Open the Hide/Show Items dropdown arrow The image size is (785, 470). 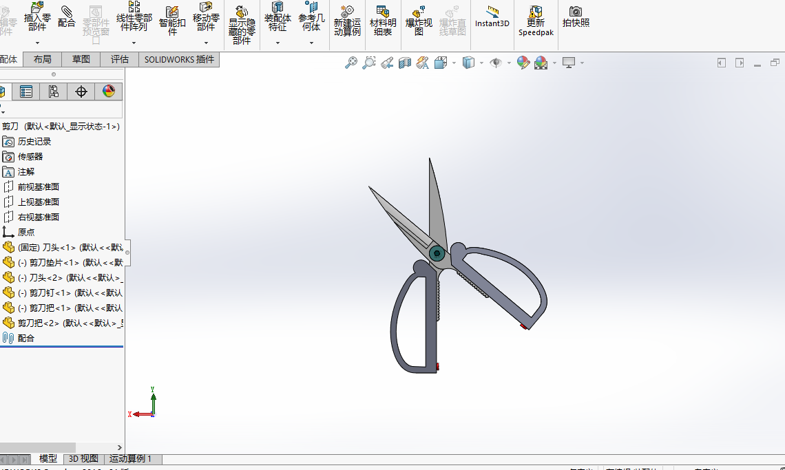coord(509,63)
